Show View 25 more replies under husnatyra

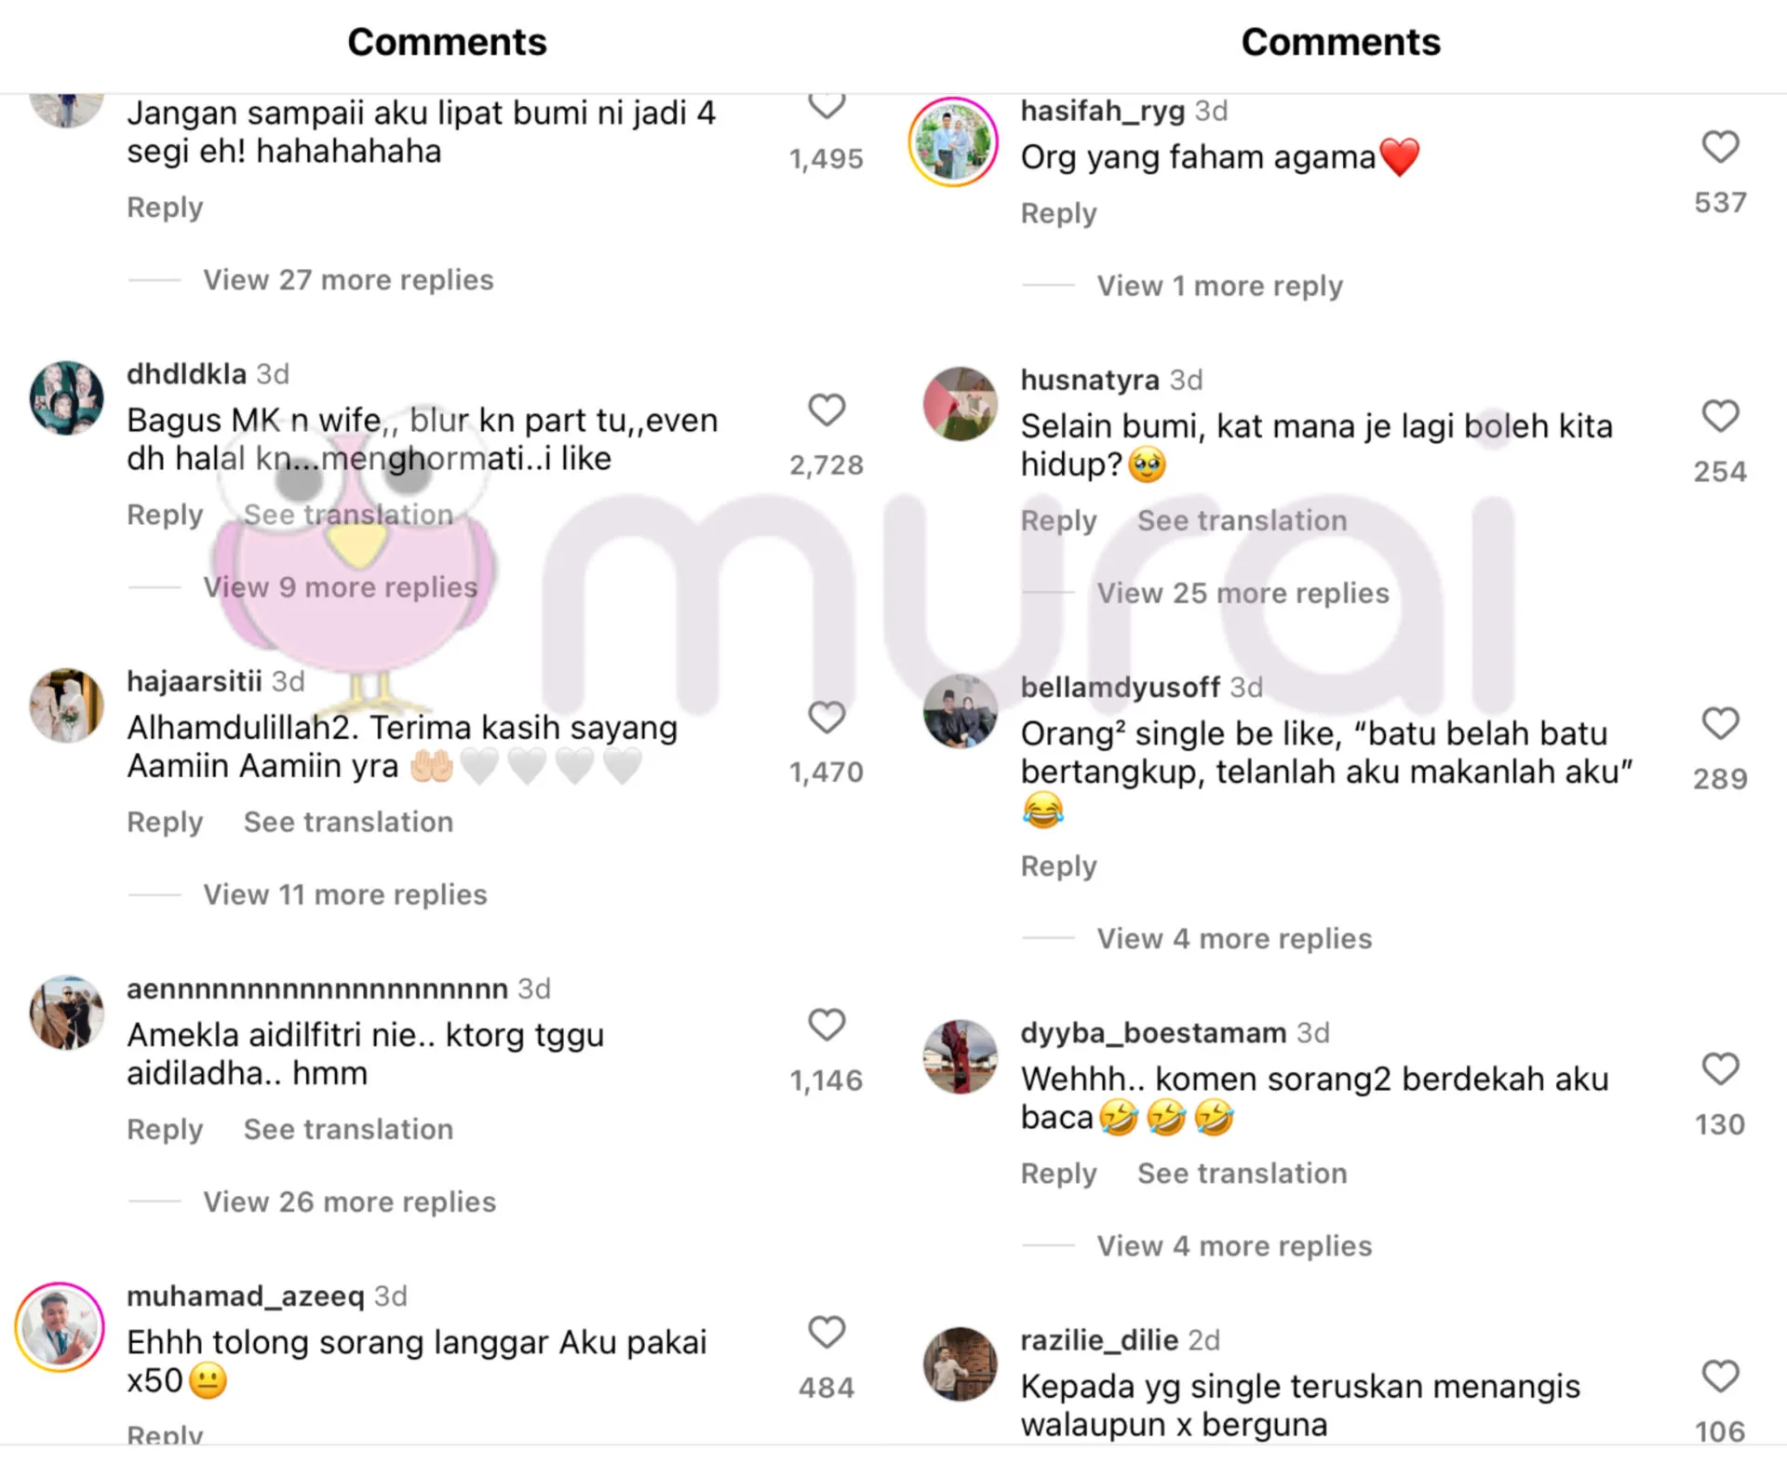pos(1243,593)
